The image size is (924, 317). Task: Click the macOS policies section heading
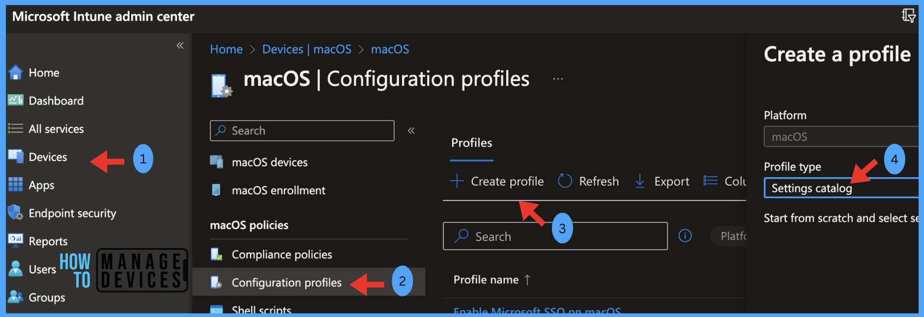pos(249,225)
